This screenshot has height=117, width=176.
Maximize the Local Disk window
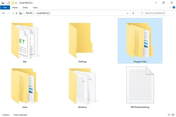click(164, 3)
